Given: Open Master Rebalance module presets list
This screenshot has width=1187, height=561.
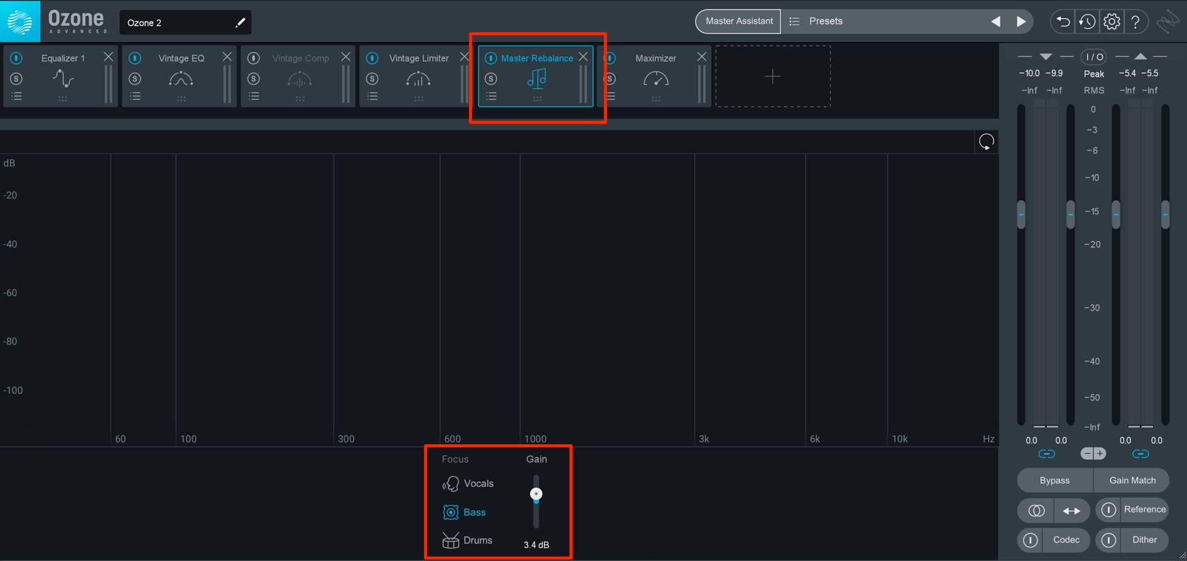Looking at the screenshot, I should (x=491, y=96).
